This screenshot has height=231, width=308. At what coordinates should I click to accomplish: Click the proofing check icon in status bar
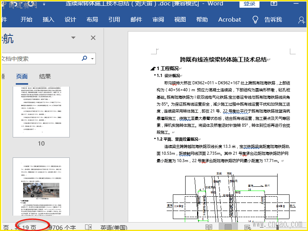88,227
